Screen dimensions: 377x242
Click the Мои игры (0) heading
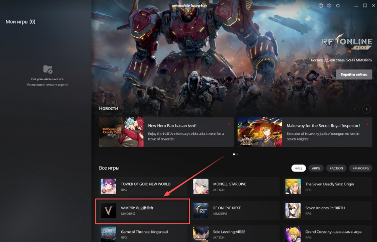click(21, 22)
